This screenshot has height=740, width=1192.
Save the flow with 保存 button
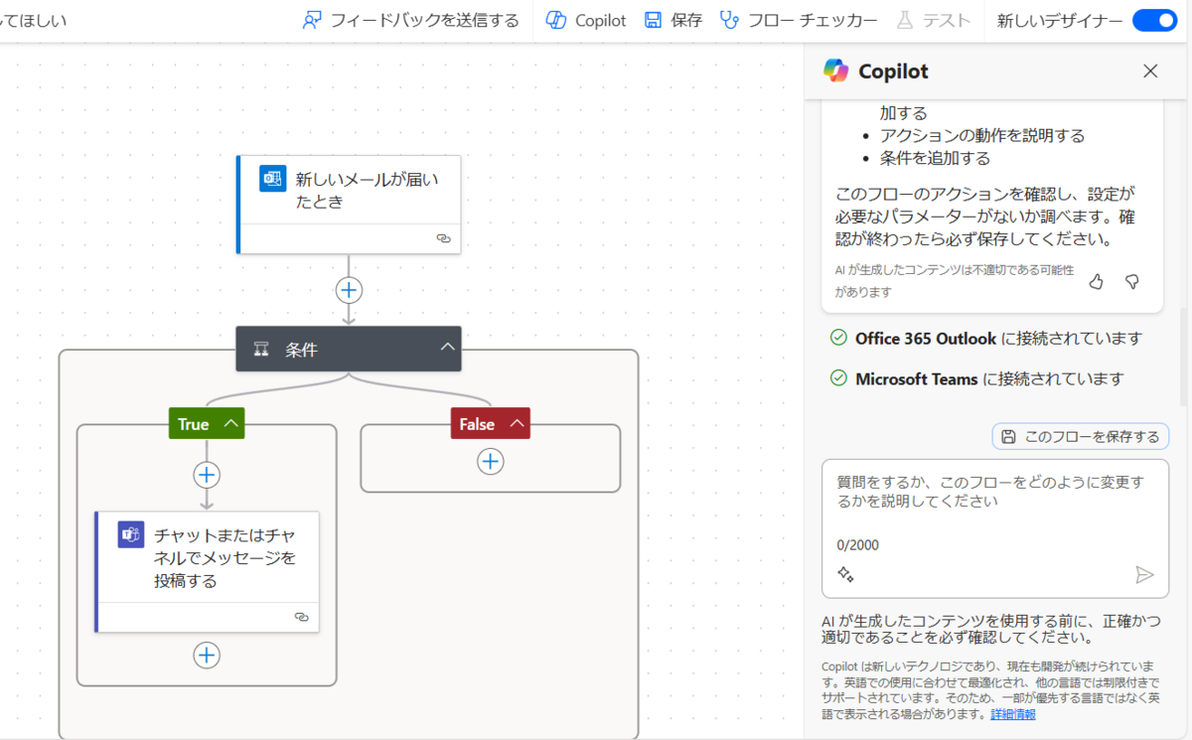pyautogui.click(x=672, y=20)
